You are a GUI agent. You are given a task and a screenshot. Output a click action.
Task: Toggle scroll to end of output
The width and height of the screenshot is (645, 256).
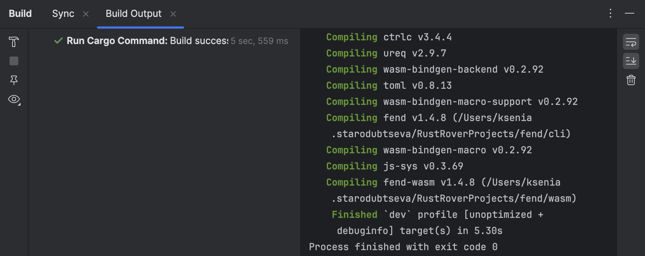point(631,61)
